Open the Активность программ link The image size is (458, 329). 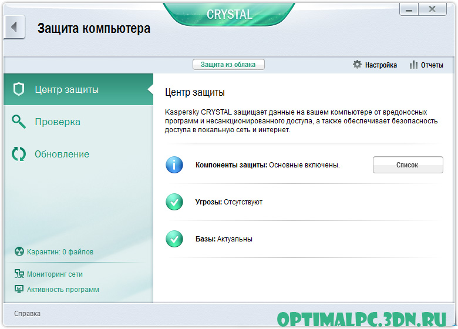tap(63, 290)
